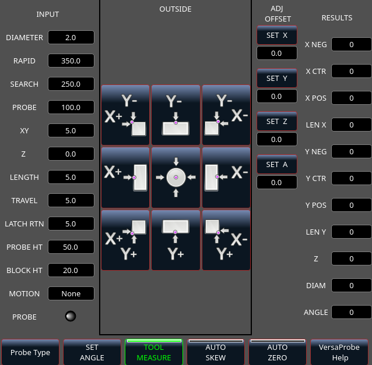This screenshot has height=365, width=372.
Task: Probe outside corner X+ Y- icon
Action: pos(125,115)
